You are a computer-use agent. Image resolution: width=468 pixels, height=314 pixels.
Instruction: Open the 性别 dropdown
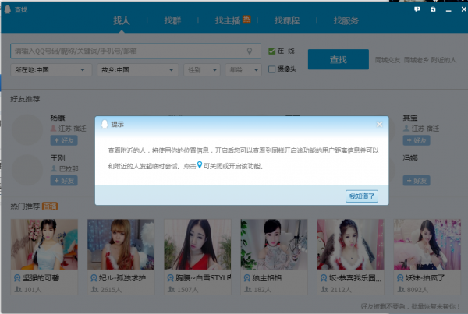click(x=201, y=70)
